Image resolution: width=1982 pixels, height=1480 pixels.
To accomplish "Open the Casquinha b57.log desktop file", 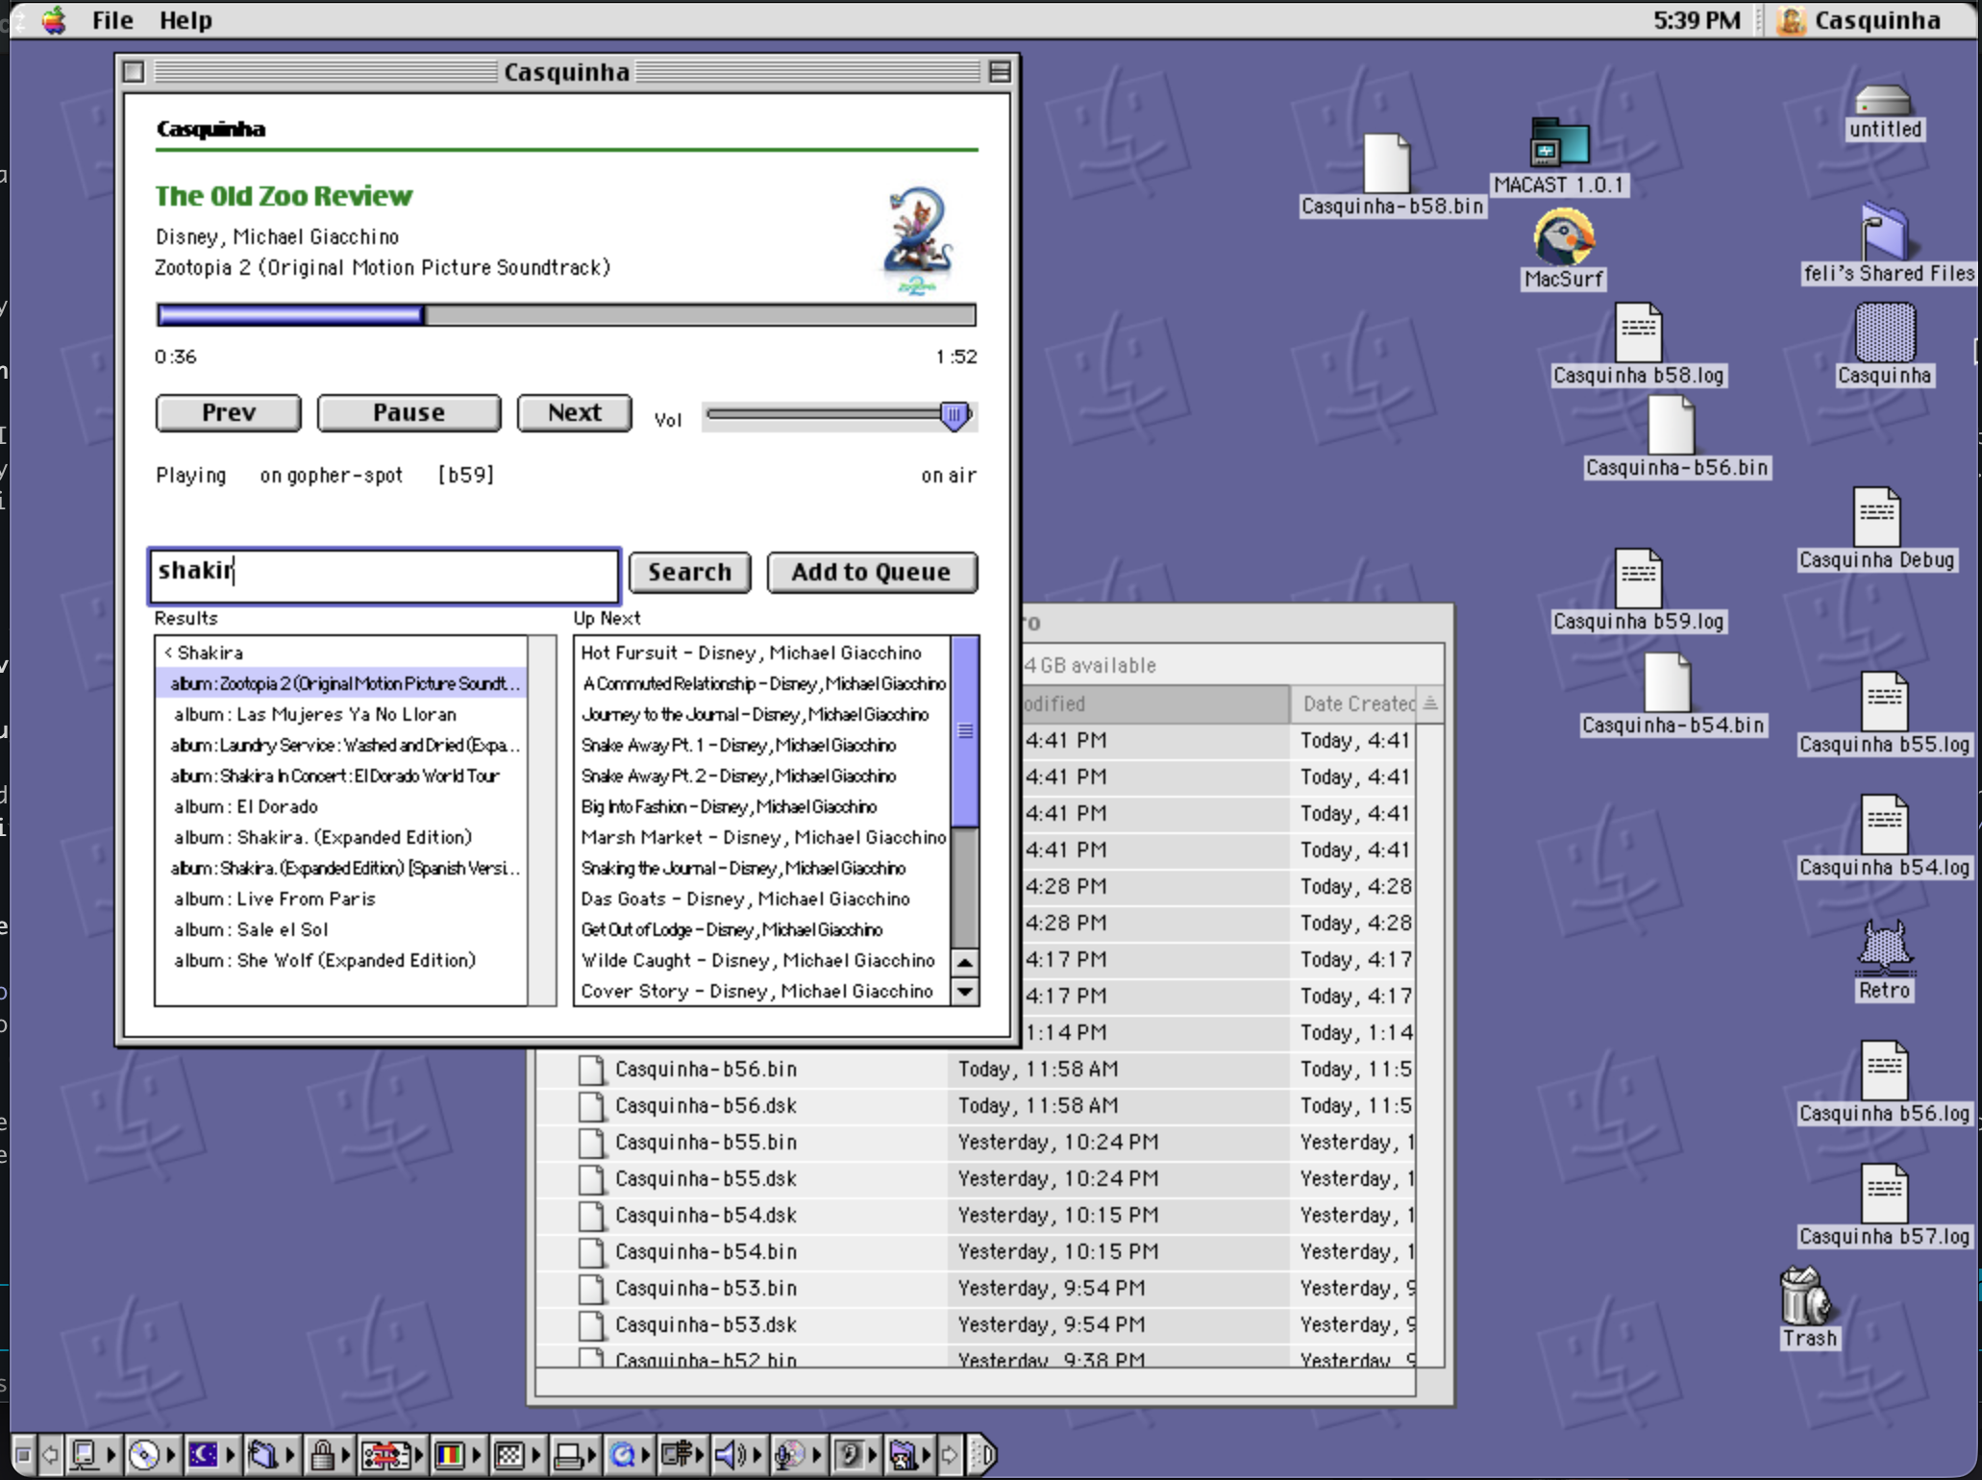I will click(1884, 1194).
